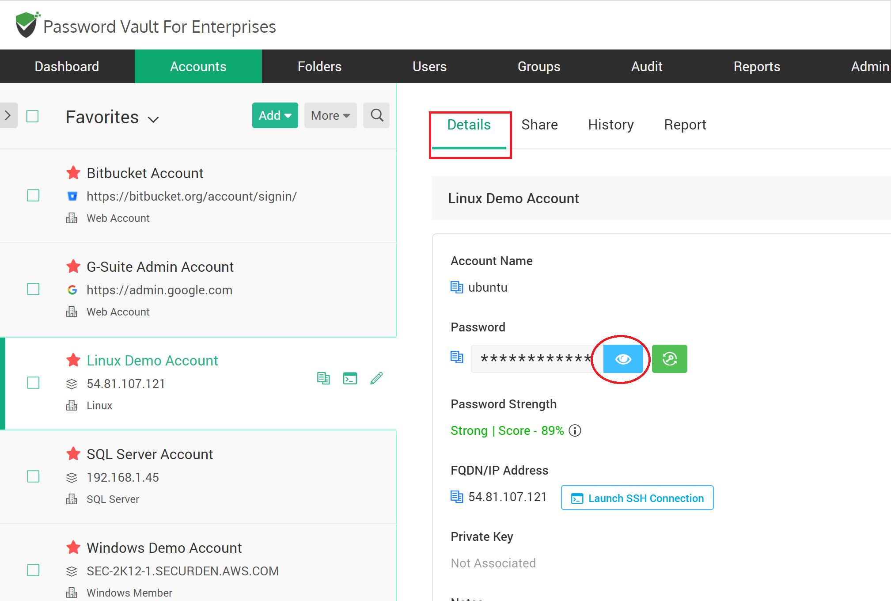Open the Add dropdown

point(274,115)
